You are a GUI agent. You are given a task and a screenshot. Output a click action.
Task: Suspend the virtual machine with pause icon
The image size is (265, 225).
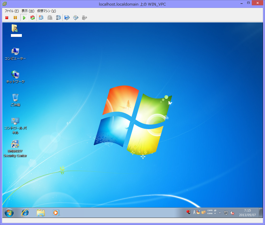15,18
